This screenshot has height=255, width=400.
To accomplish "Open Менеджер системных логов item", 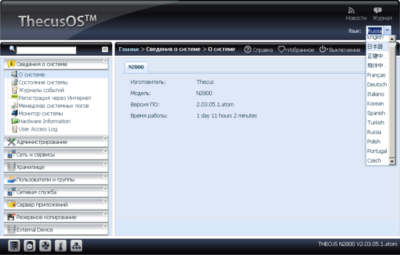I will pos(54,106).
